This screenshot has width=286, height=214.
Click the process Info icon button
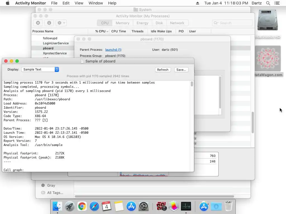click(x=49, y=23)
